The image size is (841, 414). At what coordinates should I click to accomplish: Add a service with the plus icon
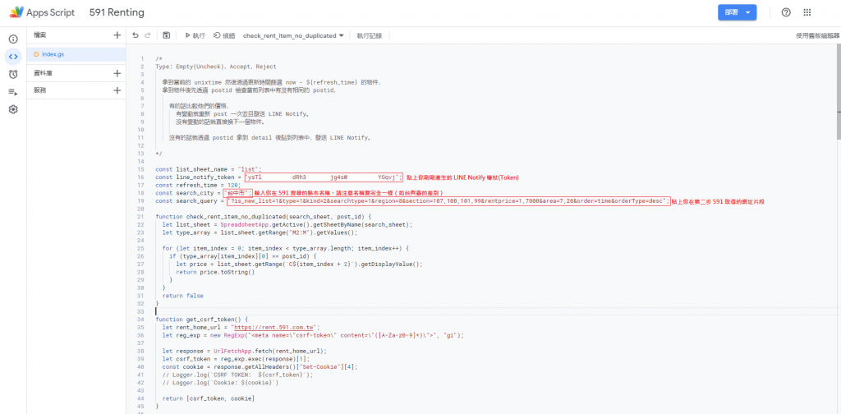(x=117, y=90)
